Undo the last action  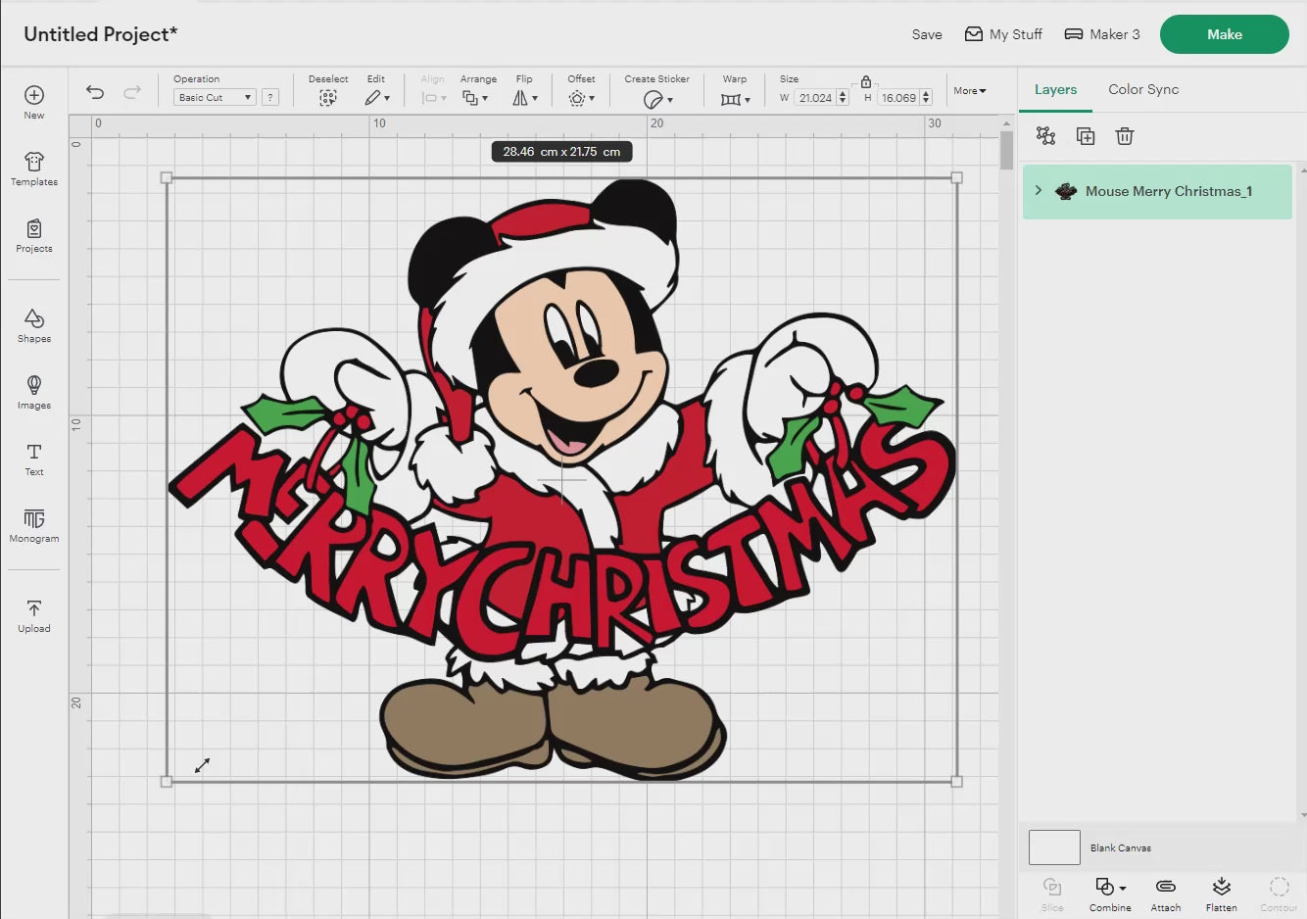click(x=95, y=92)
